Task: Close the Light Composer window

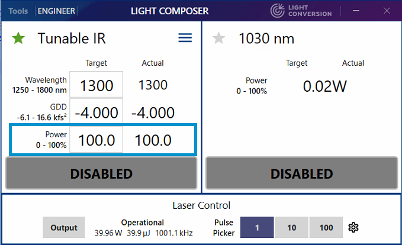Action: coord(387,11)
